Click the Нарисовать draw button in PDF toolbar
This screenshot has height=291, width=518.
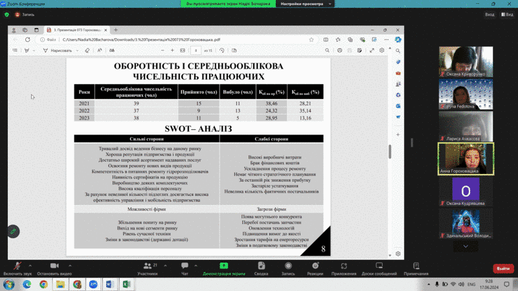(60, 50)
